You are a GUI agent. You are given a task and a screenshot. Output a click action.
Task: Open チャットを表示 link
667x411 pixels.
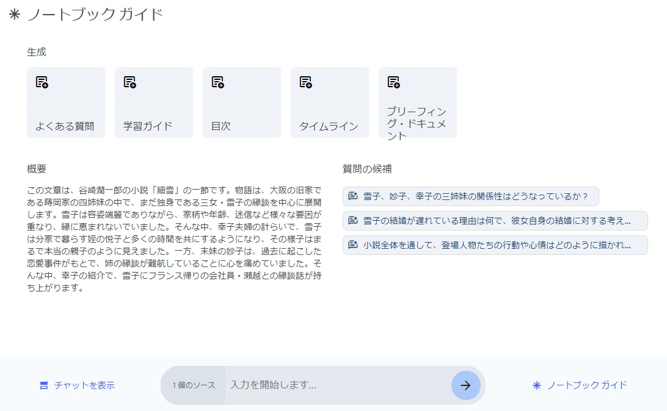pyautogui.click(x=77, y=385)
